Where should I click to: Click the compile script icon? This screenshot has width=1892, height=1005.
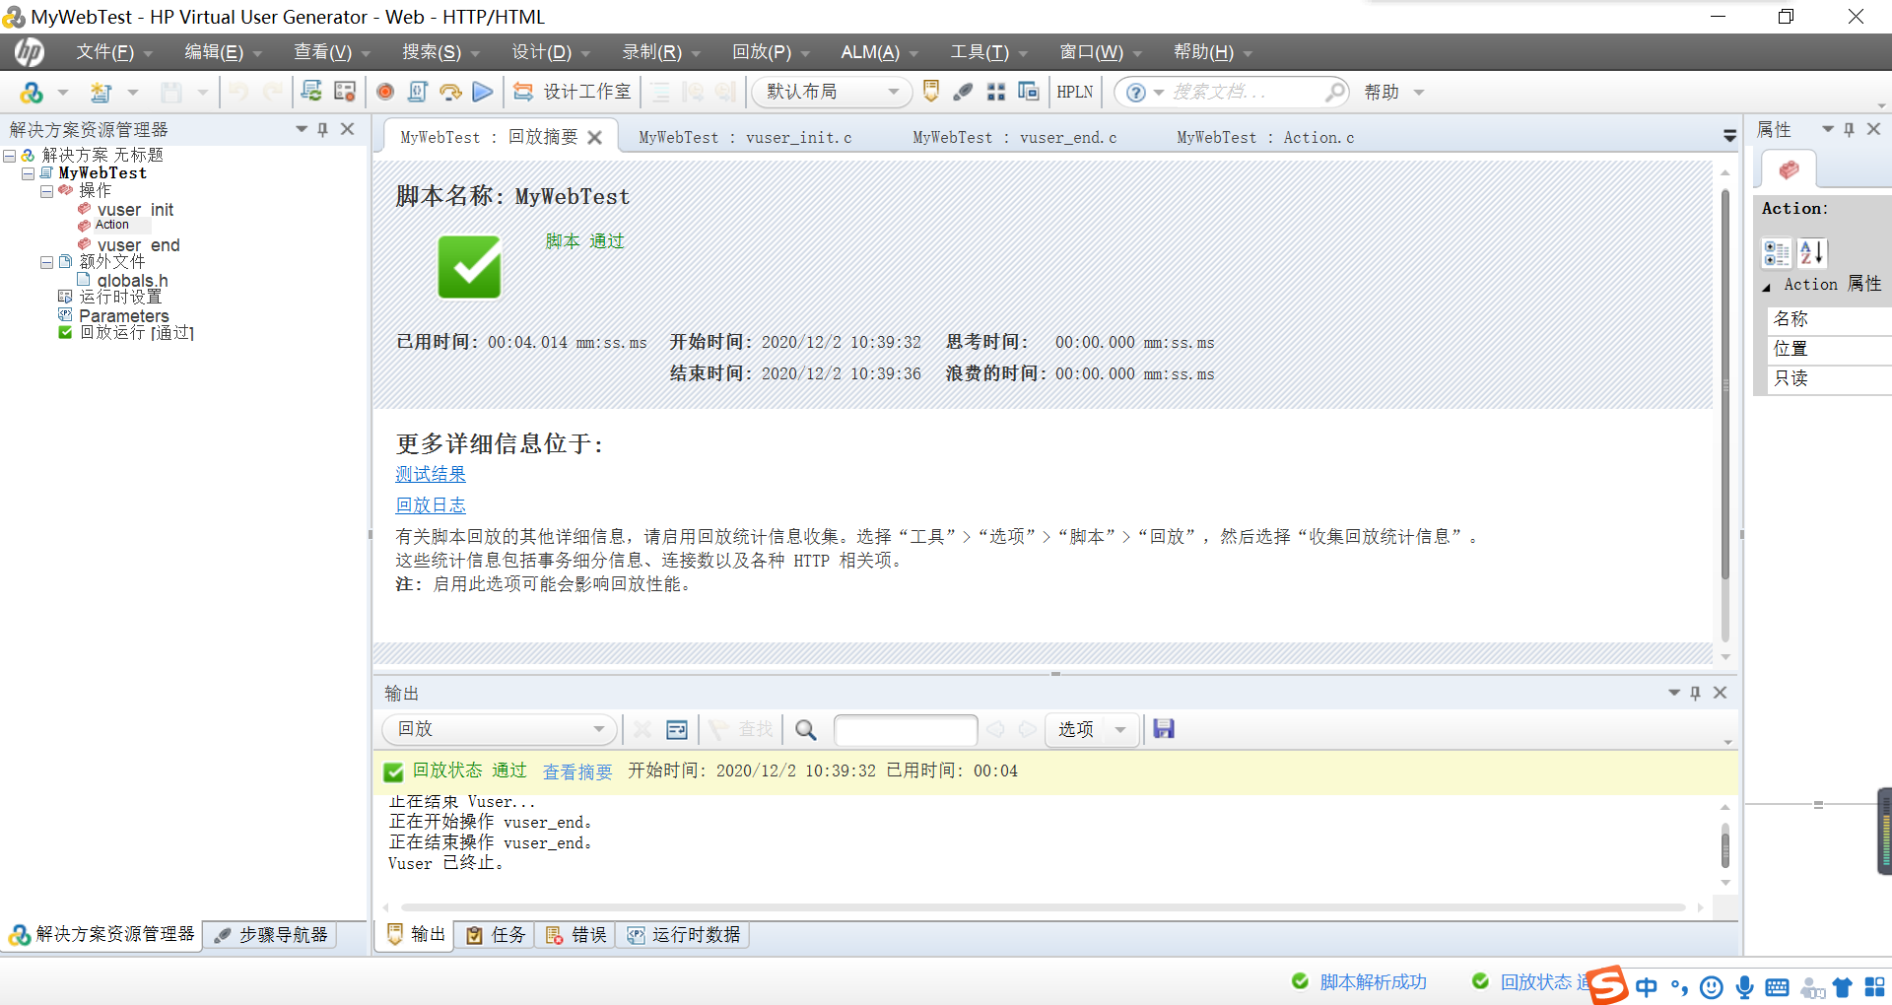coord(418,92)
